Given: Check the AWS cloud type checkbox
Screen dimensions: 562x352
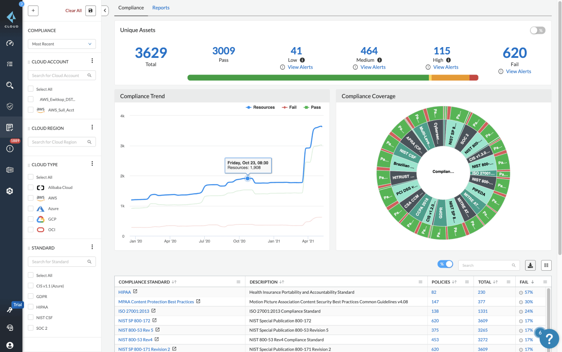Looking at the screenshot, I should 30,198.
